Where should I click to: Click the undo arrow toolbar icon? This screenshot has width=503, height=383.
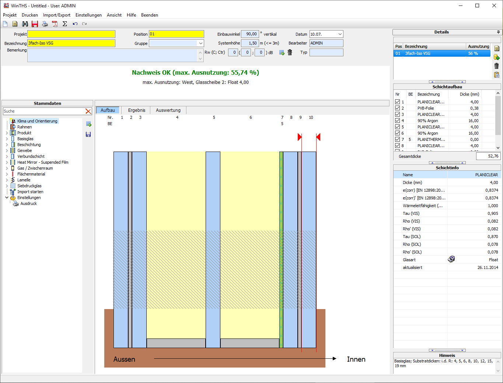click(x=75, y=24)
